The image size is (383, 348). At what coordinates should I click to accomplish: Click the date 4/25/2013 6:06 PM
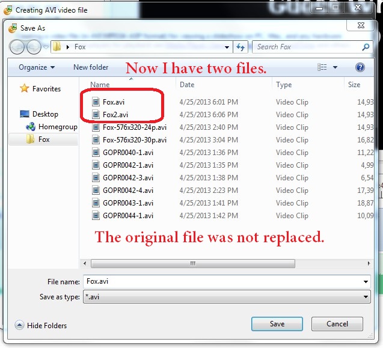click(x=209, y=115)
